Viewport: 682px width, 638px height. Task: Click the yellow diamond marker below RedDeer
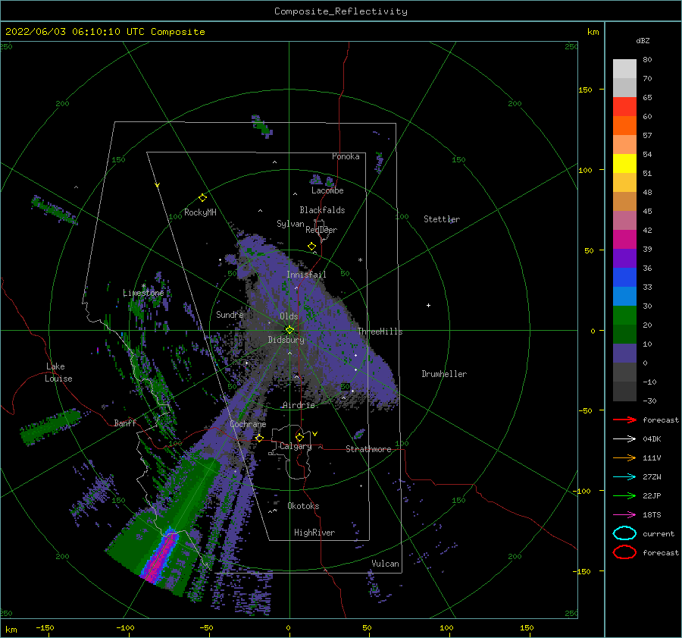pyautogui.click(x=312, y=246)
